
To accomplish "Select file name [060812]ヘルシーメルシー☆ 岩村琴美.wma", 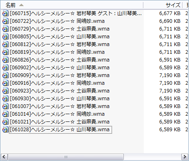I will (59, 44).
